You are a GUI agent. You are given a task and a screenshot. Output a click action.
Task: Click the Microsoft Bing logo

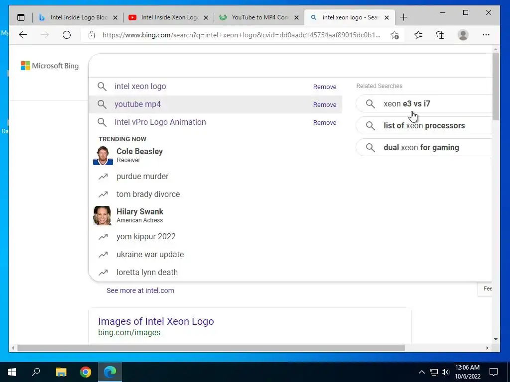click(50, 66)
